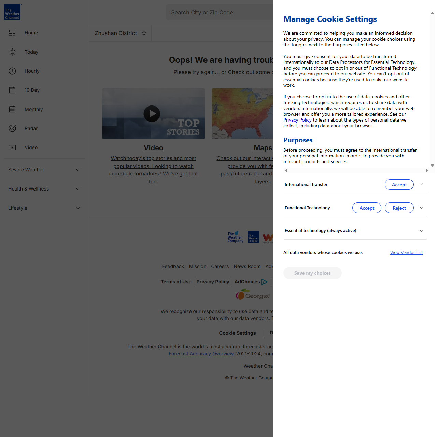
Task: Open the View Vendor List link
Action: (x=406, y=253)
